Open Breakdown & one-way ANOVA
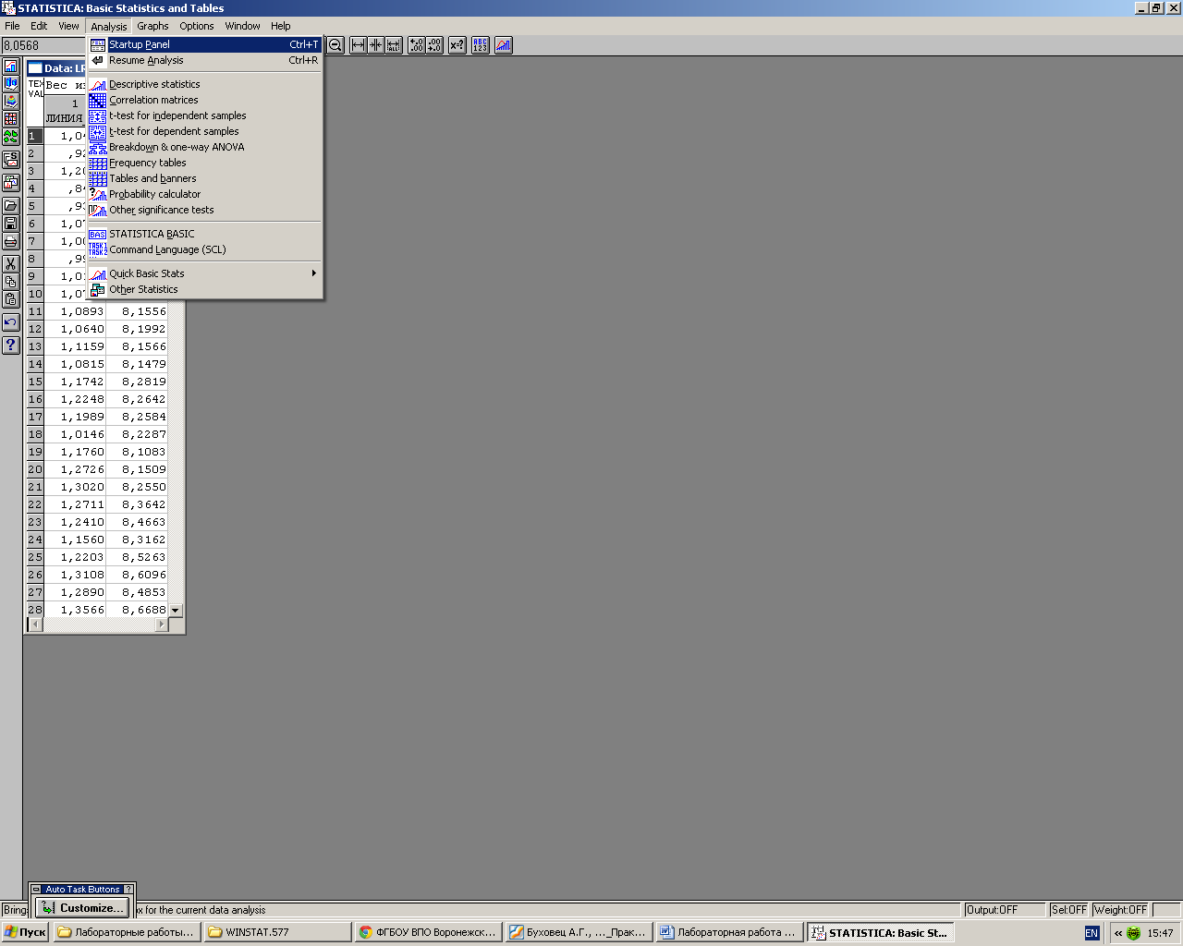 (x=204, y=147)
